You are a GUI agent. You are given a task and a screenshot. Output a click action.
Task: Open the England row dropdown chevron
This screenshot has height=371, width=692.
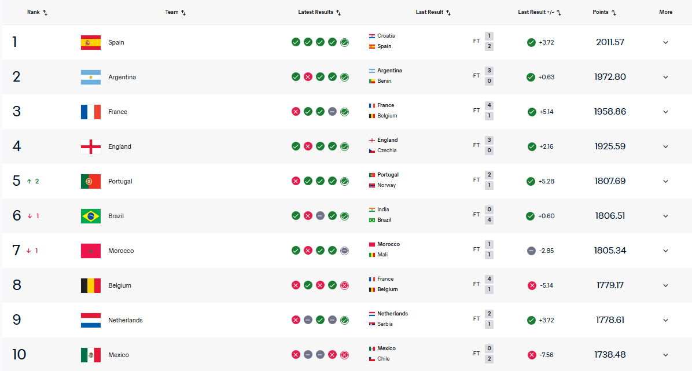coord(665,146)
